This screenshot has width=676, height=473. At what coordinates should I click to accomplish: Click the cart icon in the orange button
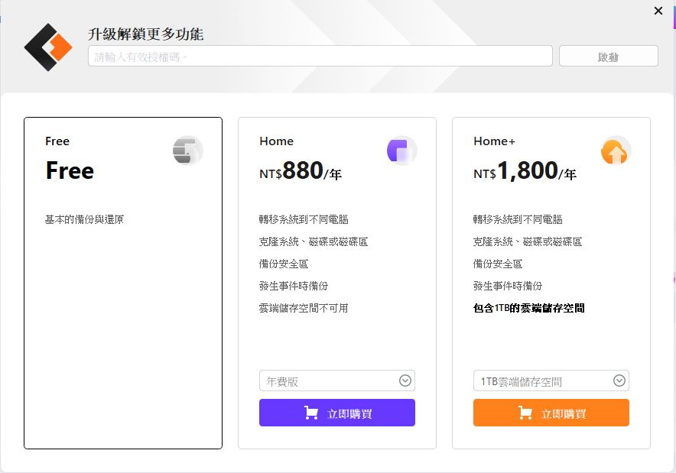click(525, 413)
